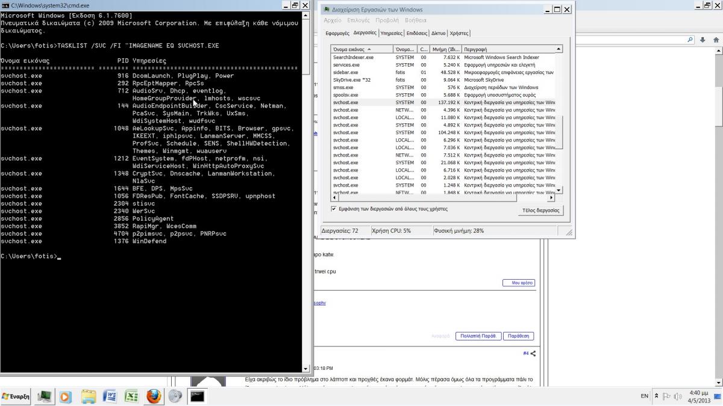Open the Αρχείο menu in Task Manager
Image resolution: width=723 pixels, height=406 pixels.
(x=333, y=20)
